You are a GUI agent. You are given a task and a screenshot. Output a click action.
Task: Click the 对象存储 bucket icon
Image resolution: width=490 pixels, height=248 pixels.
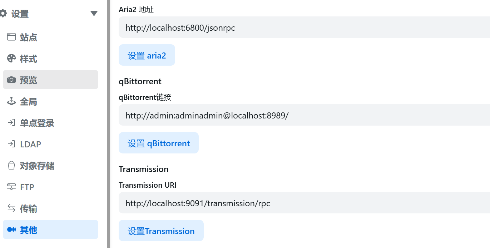tap(11, 166)
